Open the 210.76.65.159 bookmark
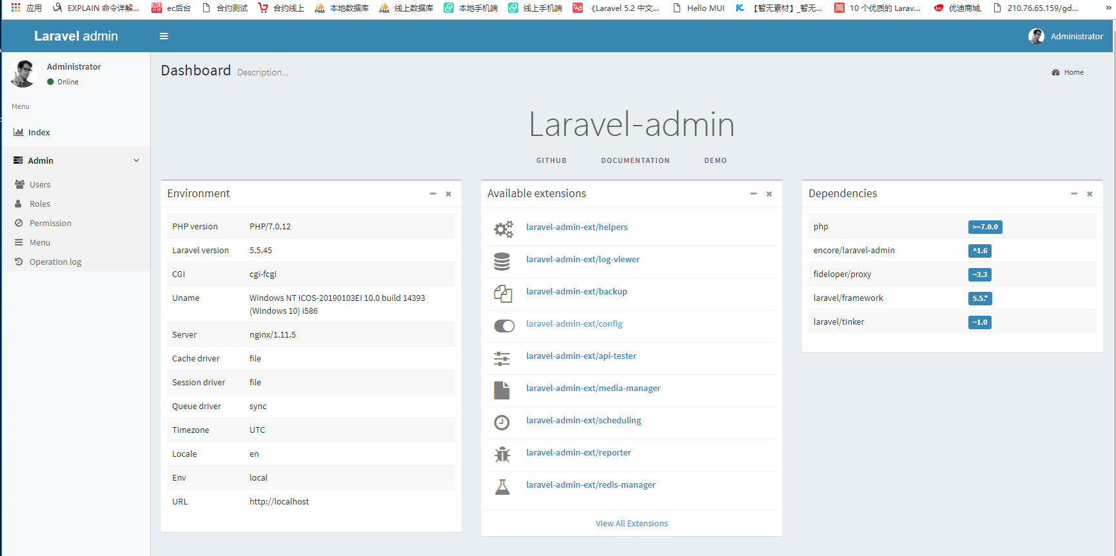 (1035, 8)
